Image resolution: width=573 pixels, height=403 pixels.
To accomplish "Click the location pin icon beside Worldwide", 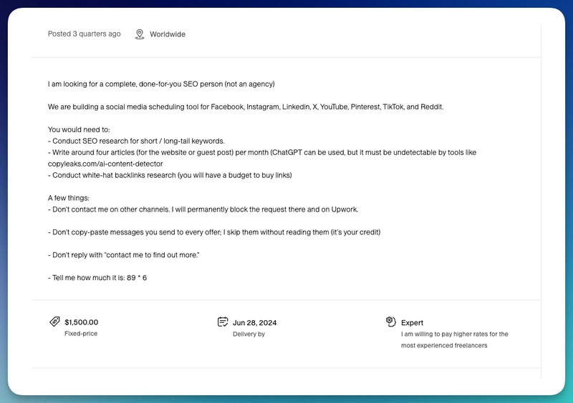I will (140, 34).
